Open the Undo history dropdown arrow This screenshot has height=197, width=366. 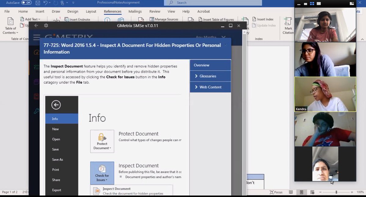(50, 3)
